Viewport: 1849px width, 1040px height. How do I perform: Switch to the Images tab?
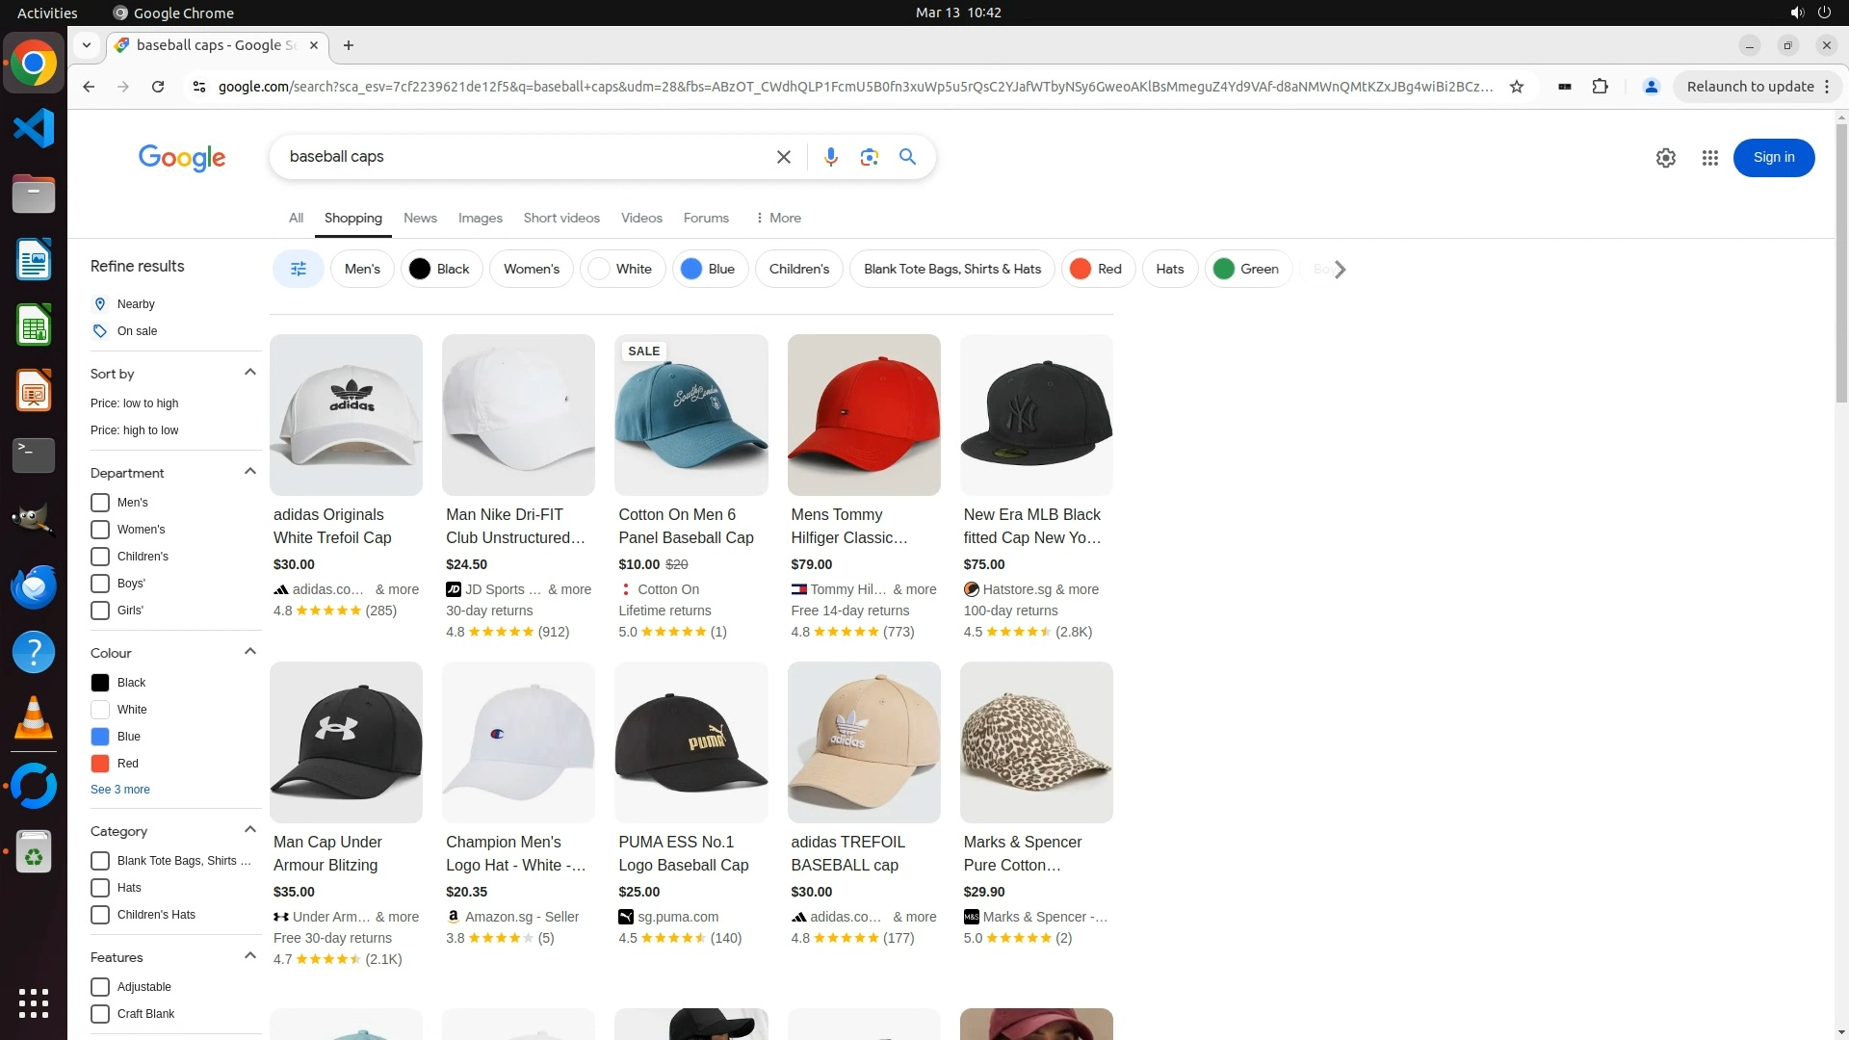480,219
